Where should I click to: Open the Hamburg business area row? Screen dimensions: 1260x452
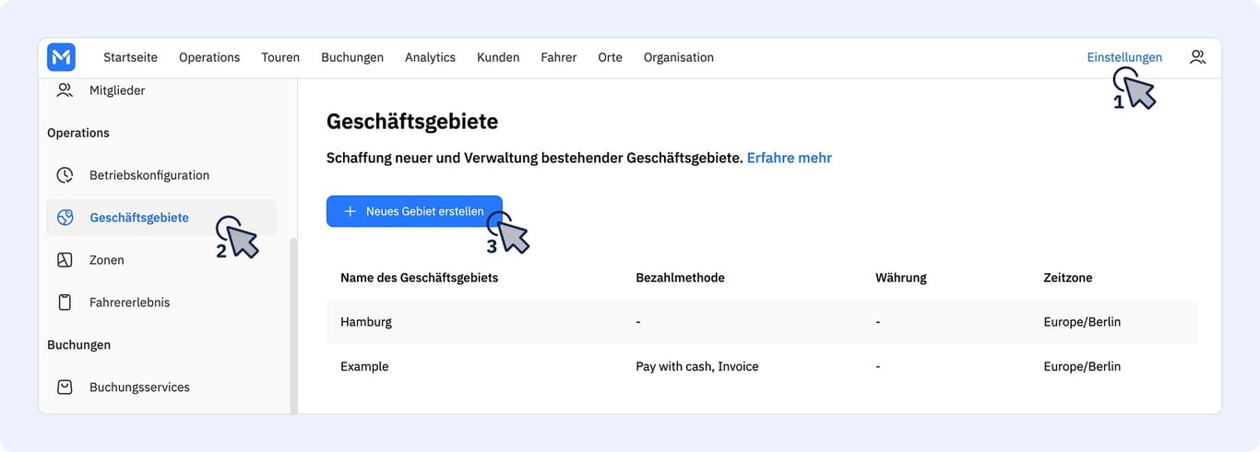762,322
